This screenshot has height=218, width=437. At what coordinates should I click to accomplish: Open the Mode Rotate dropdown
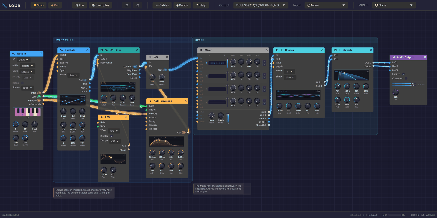27,66
